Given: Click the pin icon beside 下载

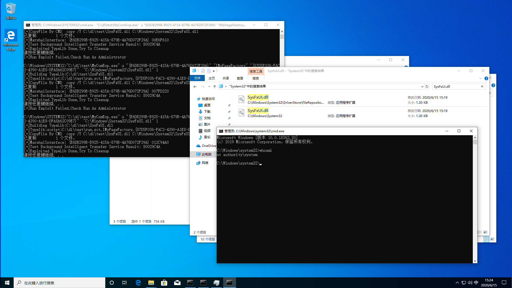Looking at the screenshot, I should pyautogui.click(x=229, y=112).
